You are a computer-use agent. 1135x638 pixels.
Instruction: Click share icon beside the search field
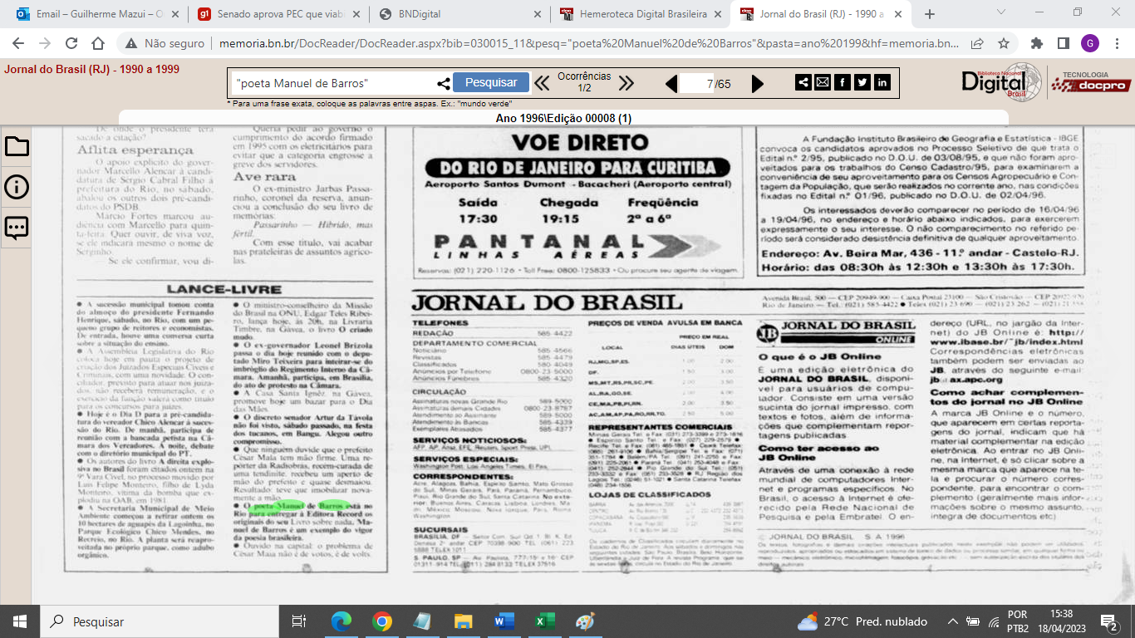point(444,83)
